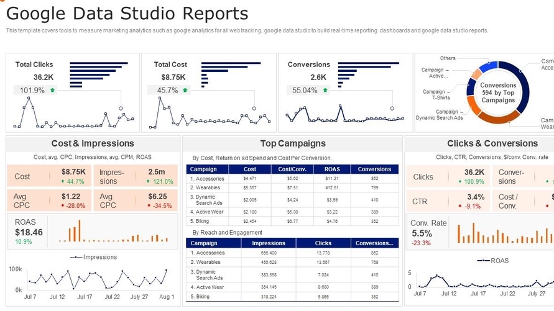Image resolution: width=554 pixels, height=311 pixels.
Task: Click the tallest orange bar in the ROAS chart
Action: click(x=80, y=230)
